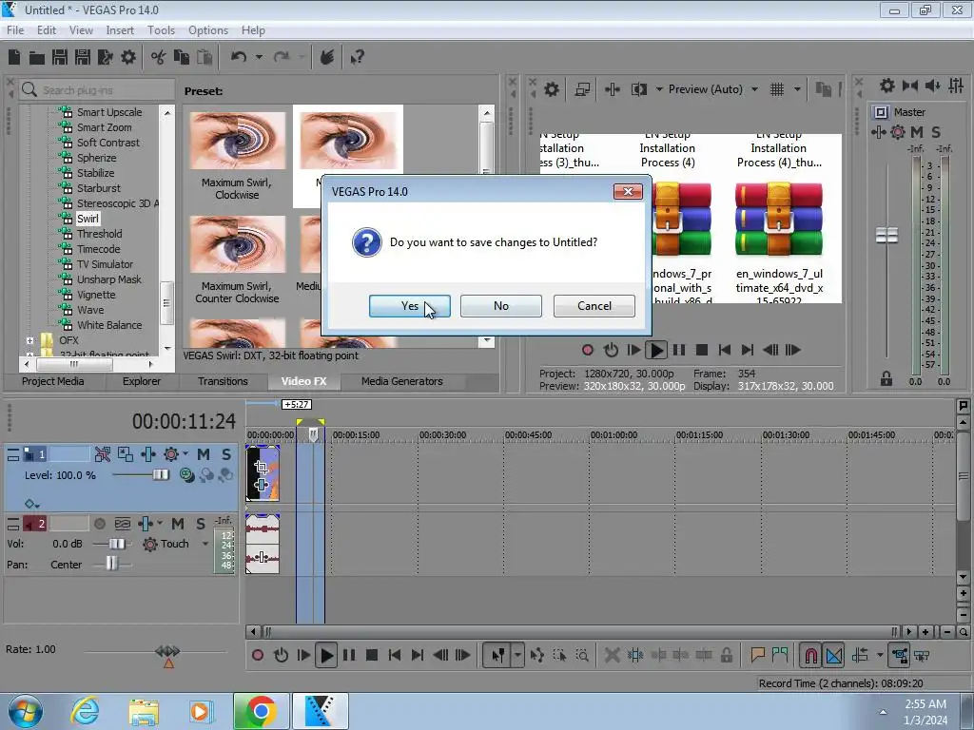974x730 pixels.
Task: Click the New project icon
Action: 14,57
